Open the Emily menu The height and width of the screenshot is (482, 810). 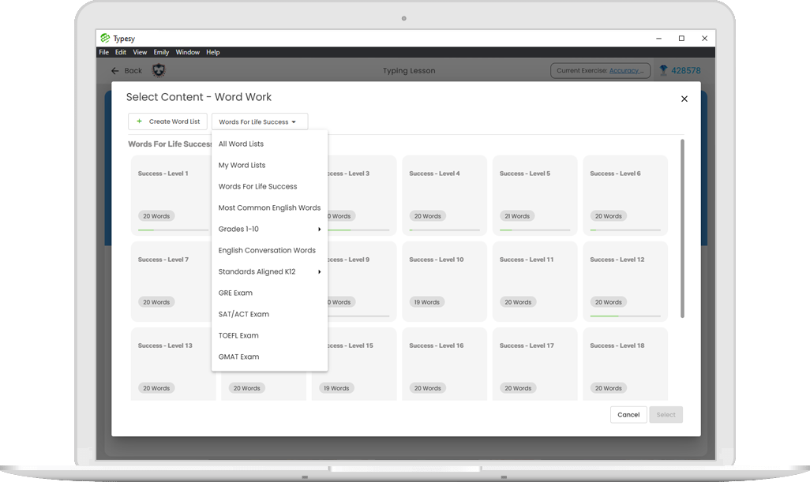click(161, 52)
